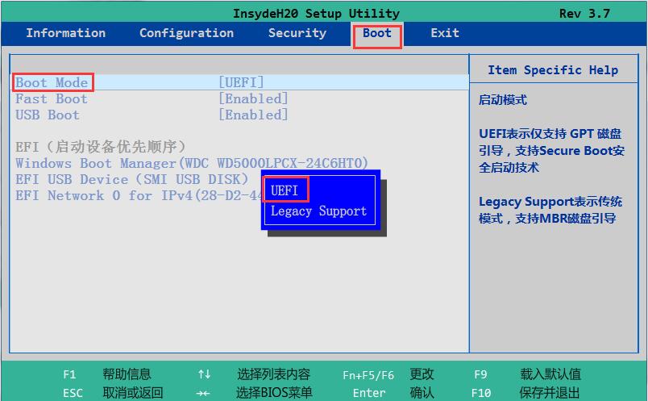Select EFI Network 0 for IPv4 entry
This screenshot has height=401, width=648.
point(139,195)
